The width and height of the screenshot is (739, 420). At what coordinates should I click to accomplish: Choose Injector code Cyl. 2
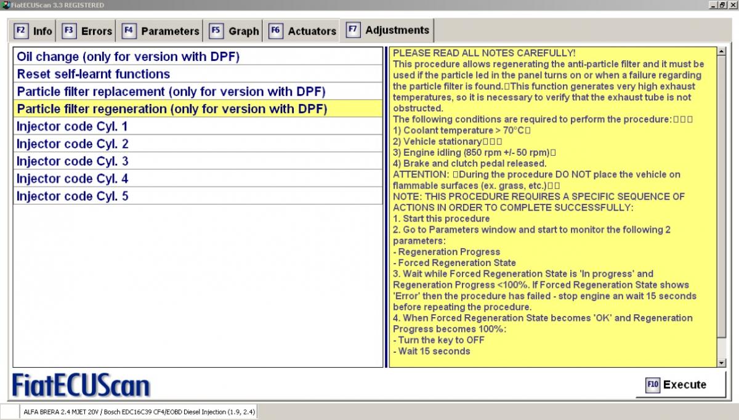(198, 143)
